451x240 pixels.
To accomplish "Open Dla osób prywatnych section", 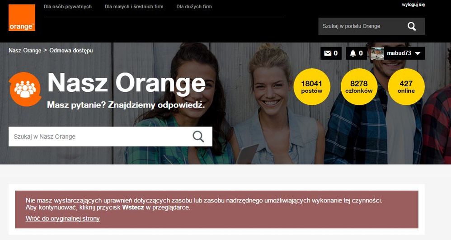I will [68, 6].
